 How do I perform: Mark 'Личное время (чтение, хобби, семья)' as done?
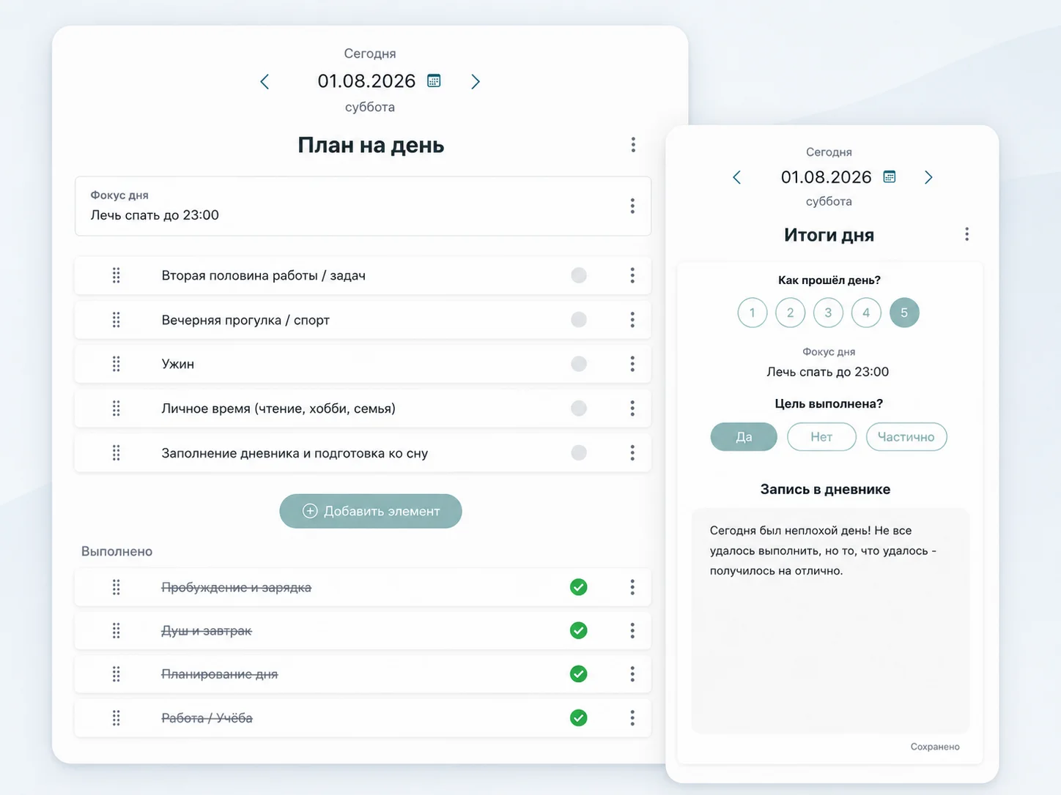point(579,408)
